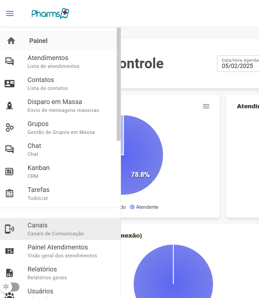Click the Grupos hexagons icon
259x298 pixels.
(10, 128)
